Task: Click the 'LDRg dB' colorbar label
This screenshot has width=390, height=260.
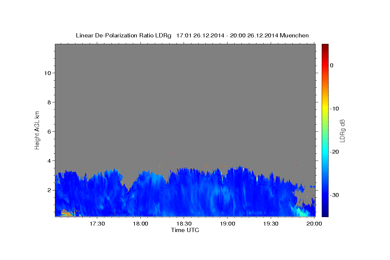Action: (342, 130)
